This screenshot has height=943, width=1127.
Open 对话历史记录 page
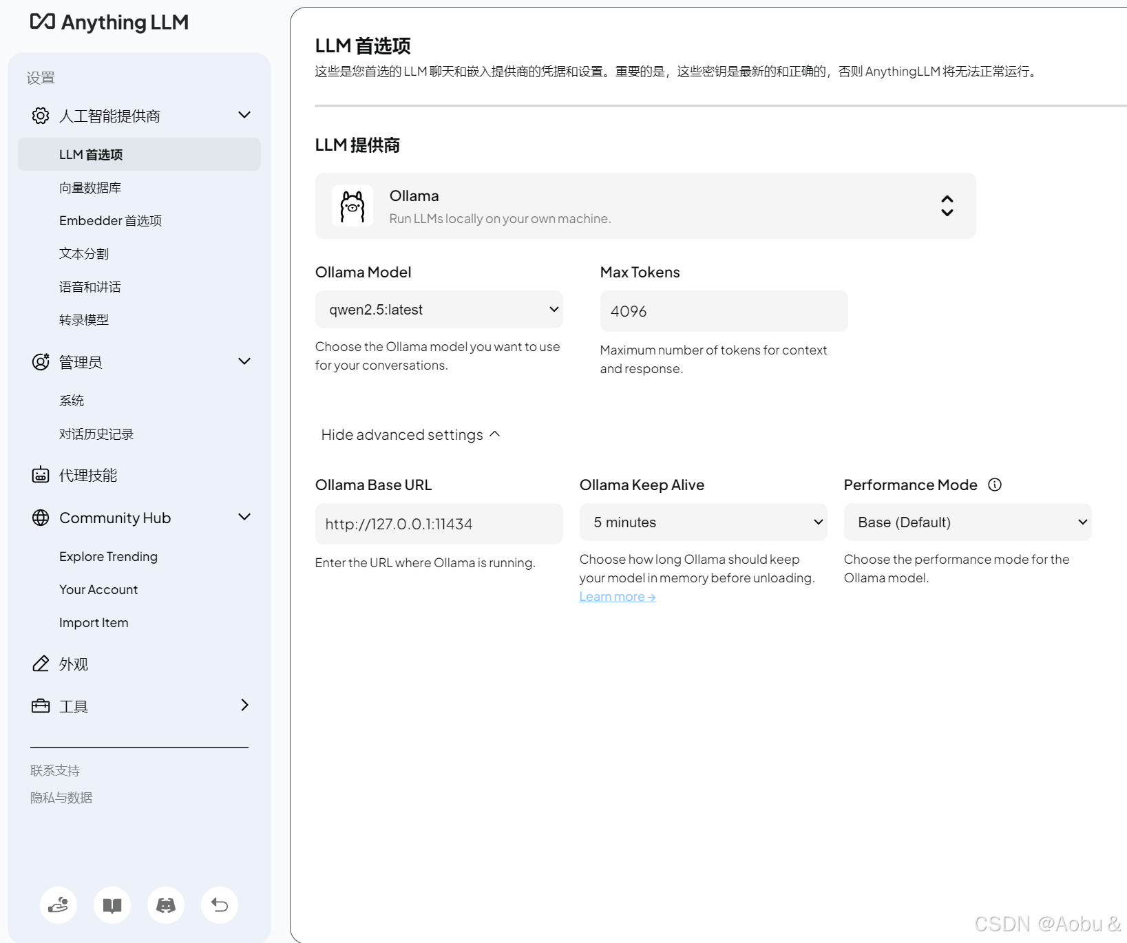click(96, 434)
